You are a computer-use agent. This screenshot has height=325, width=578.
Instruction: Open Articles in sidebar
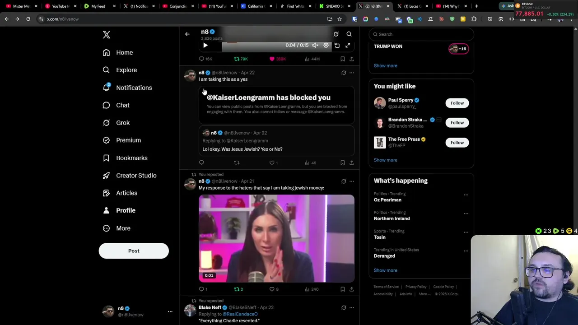pyautogui.click(x=120, y=193)
